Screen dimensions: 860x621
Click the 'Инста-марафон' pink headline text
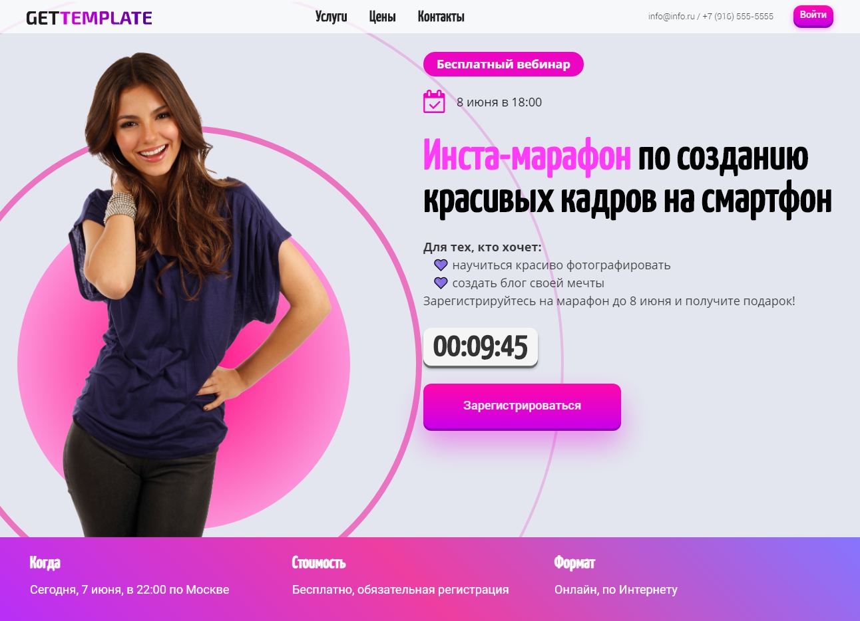[527, 156]
